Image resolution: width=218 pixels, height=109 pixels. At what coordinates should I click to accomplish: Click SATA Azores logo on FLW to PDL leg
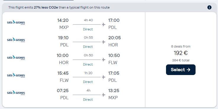tap(16, 75)
